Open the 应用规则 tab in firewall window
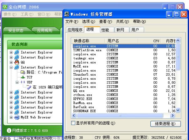Viewport: 189px width, 140px height. tap(45, 31)
